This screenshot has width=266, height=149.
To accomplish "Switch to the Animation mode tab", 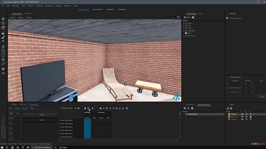I will click(110, 10).
